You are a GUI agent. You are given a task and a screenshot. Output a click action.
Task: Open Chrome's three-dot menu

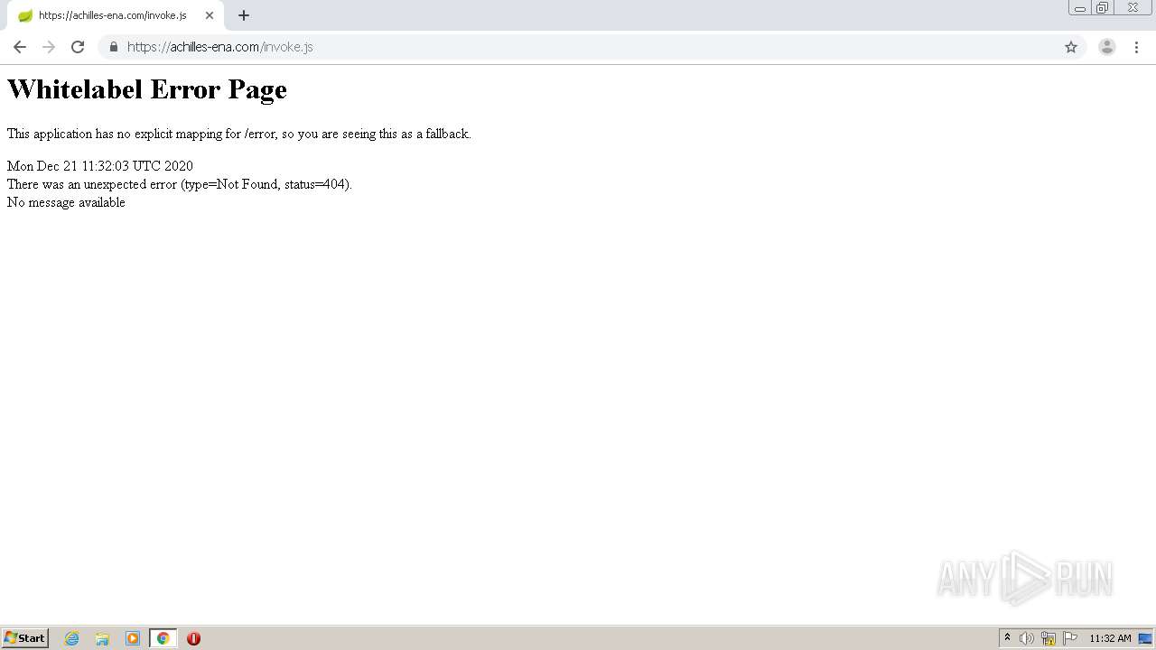(x=1136, y=47)
